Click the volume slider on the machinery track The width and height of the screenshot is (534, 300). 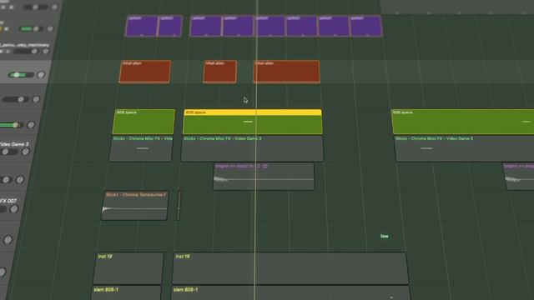click(x=26, y=52)
